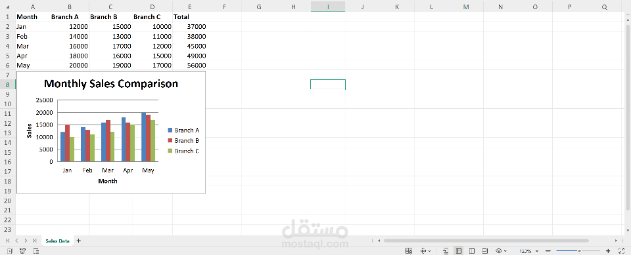Click the Branch C legend entry
This screenshot has width=631, height=255.
click(183, 151)
